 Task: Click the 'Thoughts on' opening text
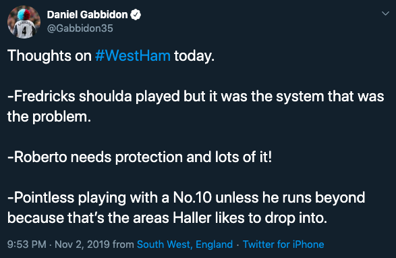[x=49, y=55]
